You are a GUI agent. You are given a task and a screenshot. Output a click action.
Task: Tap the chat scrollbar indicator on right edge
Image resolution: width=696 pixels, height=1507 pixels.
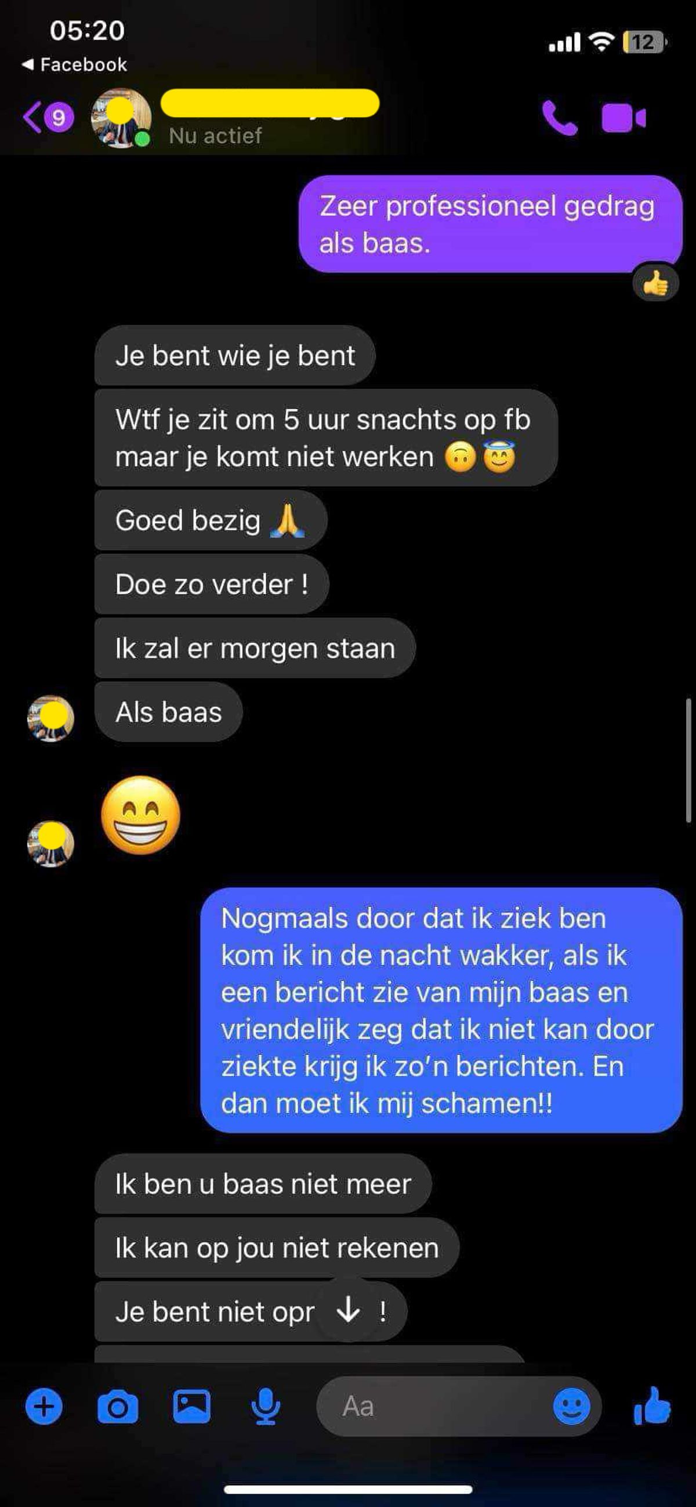[689, 761]
